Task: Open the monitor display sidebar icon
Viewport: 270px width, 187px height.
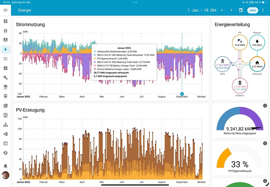Action: (5, 115)
